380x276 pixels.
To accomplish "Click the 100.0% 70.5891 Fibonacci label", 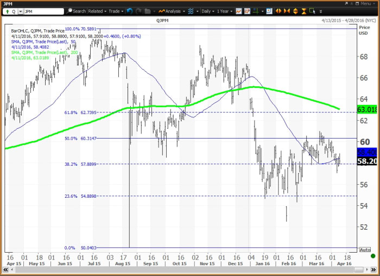I will coord(80,29).
